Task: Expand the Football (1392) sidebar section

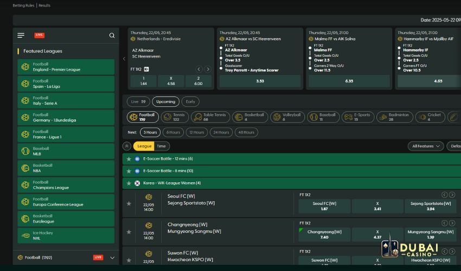Action: 112,258
